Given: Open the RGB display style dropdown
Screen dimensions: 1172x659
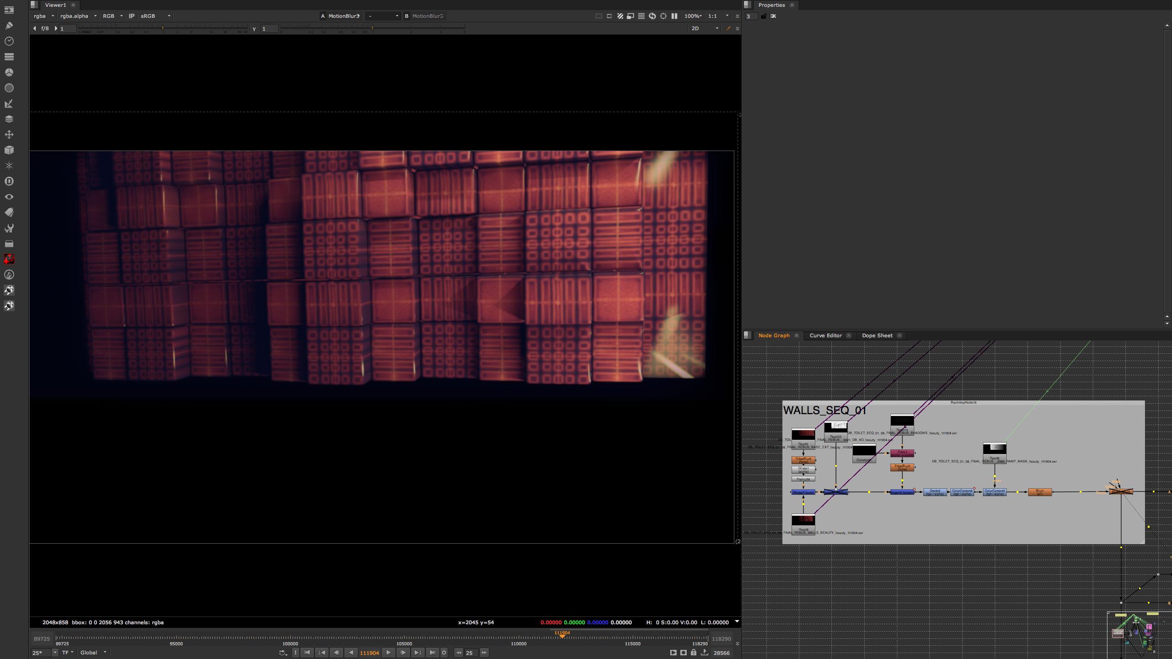Looking at the screenshot, I should [x=113, y=16].
